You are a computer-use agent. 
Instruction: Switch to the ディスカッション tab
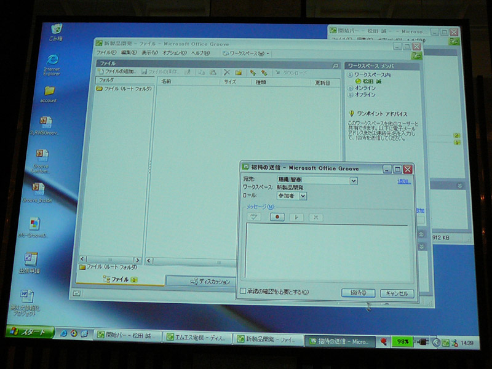point(201,281)
